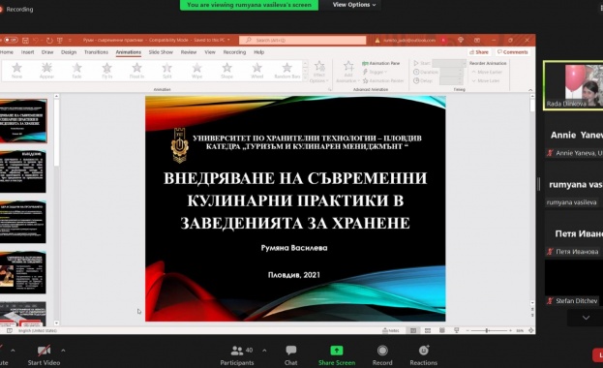Select the None animation effect

16,71
